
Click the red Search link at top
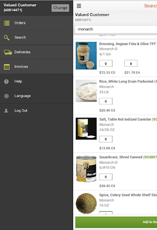coord(151,6)
